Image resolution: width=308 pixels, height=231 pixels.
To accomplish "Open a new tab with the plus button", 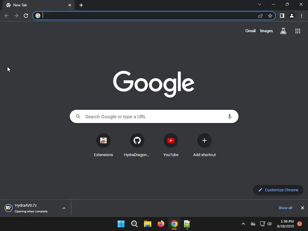I will 81,5.
